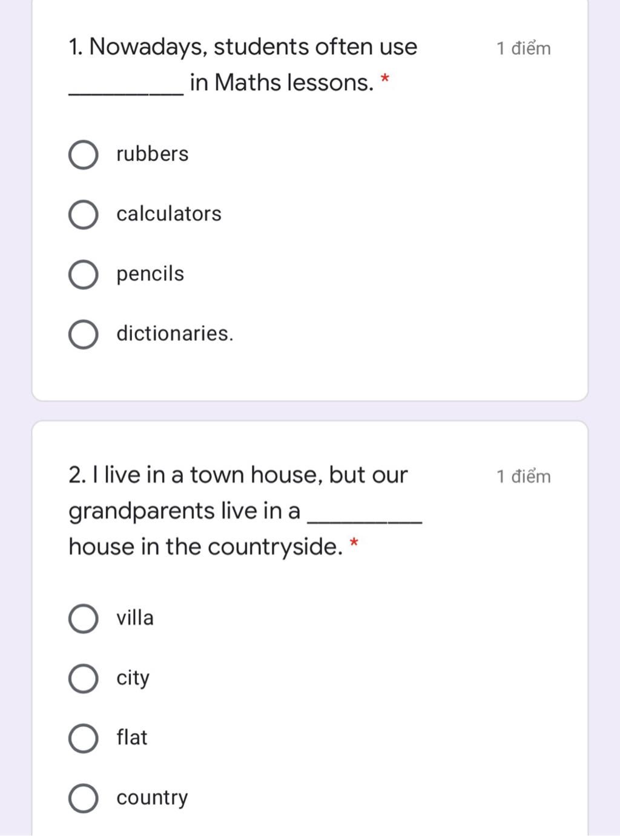Image resolution: width=620 pixels, height=836 pixels.
Task: Click question 1 text about Maths lessons
Action: (x=243, y=65)
